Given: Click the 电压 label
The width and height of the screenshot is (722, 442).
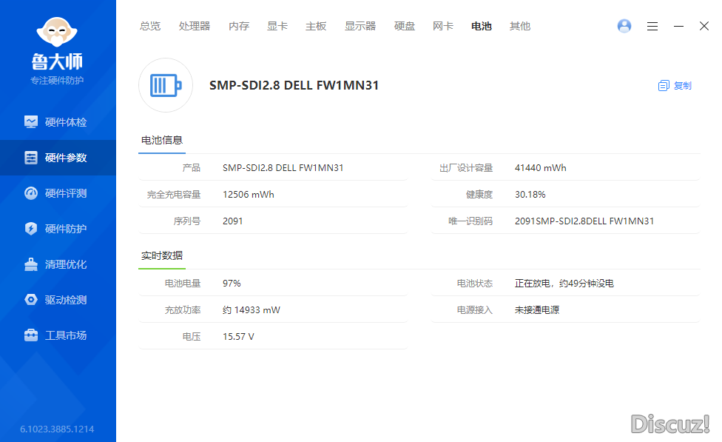Looking at the screenshot, I should tap(192, 337).
